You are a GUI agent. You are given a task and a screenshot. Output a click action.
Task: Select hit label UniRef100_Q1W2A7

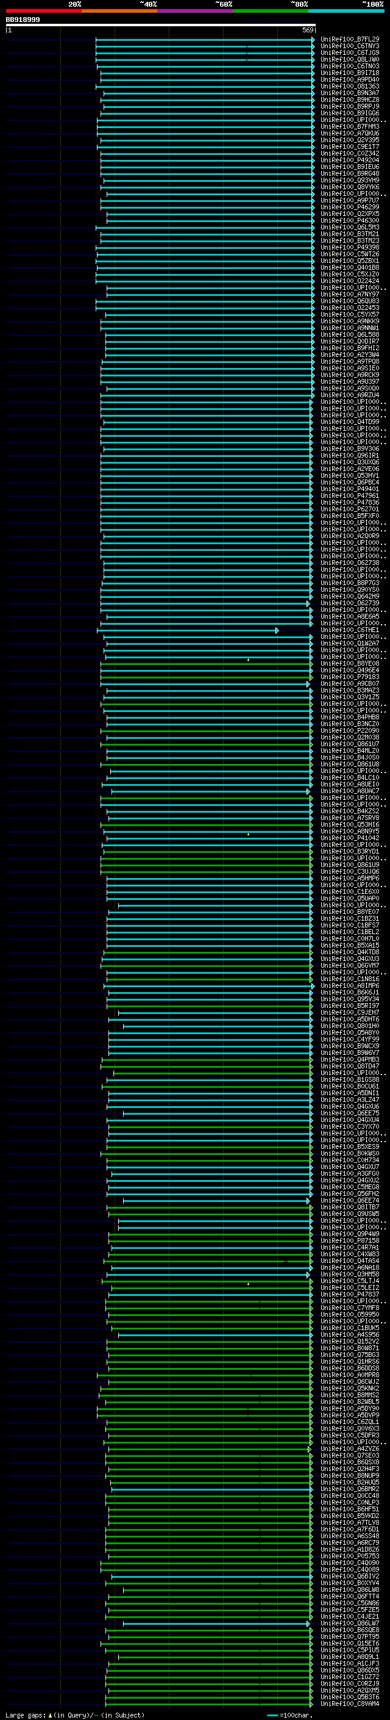pos(350,643)
